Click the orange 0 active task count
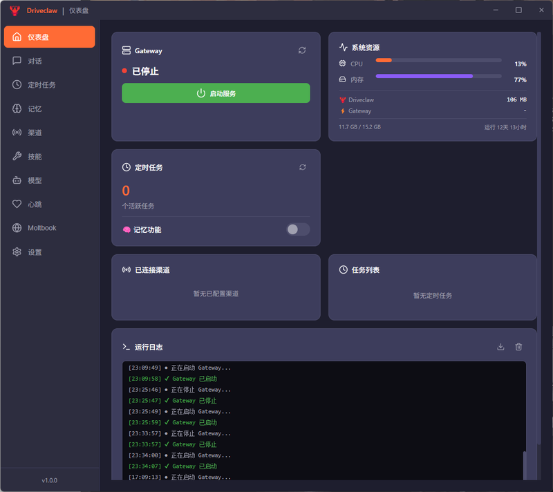Screen dimensions: 553x492 [x=126, y=191]
